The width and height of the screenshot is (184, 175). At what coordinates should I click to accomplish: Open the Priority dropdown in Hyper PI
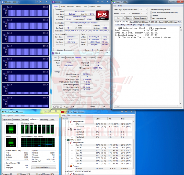pyautogui.click(x=125, y=14)
